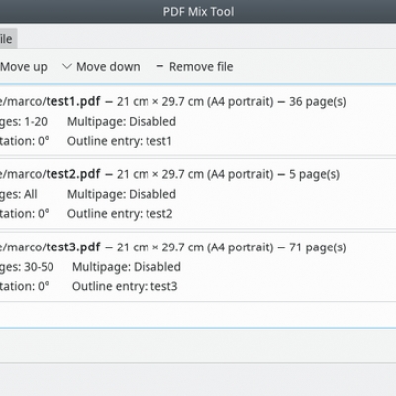Click the 71 page(s) text

pos(318,247)
